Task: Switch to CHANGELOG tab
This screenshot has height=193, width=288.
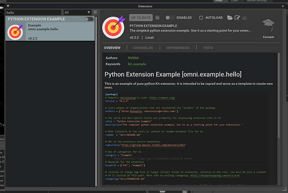Action: [143, 48]
